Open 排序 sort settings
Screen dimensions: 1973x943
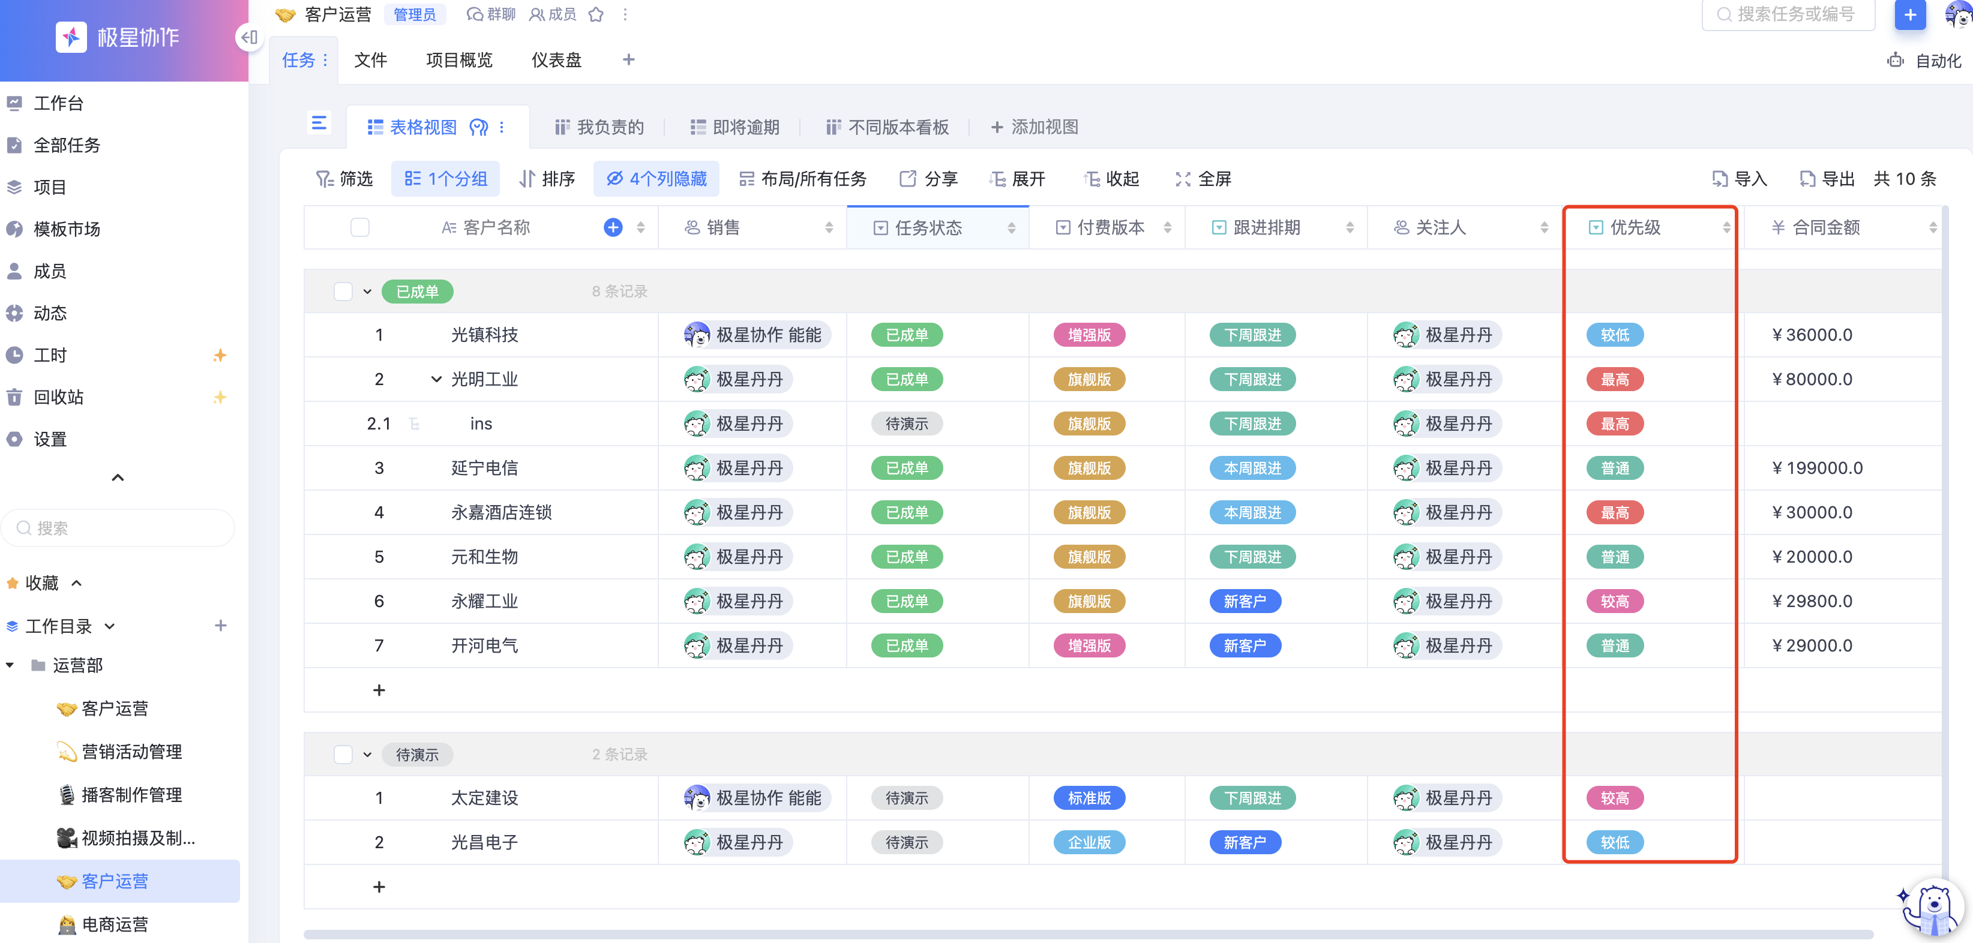tap(547, 179)
